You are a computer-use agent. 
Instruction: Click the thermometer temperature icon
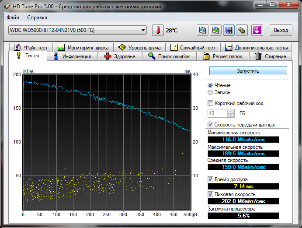158,30
